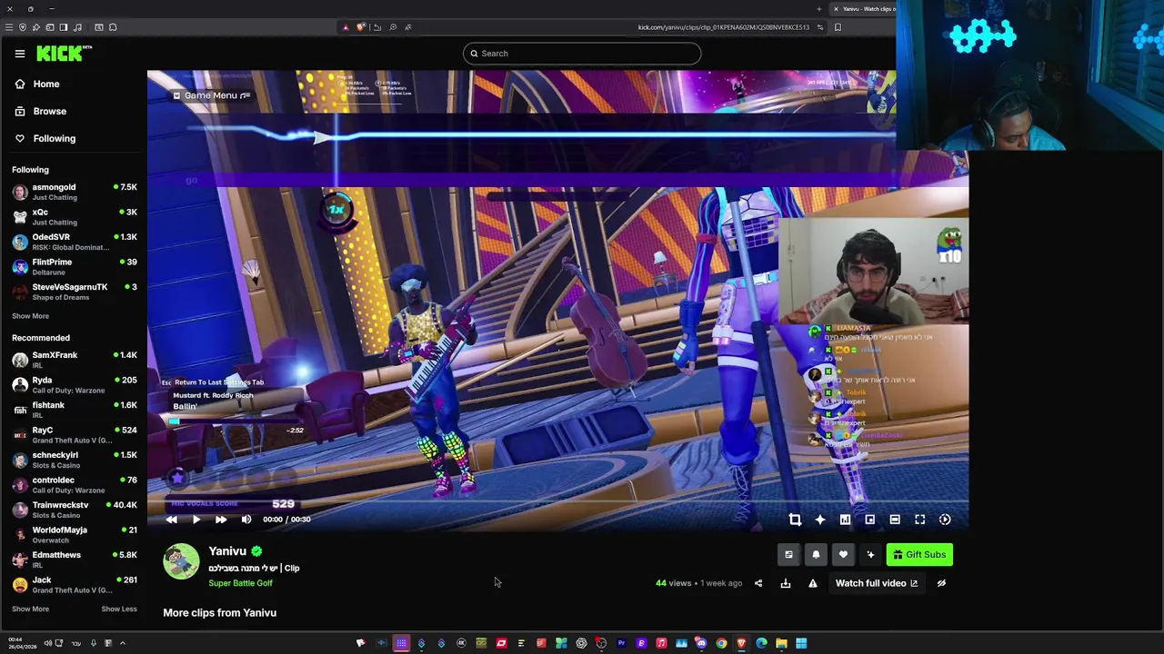Open RayC recommended channel
1164x654 pixels.
tap(74, 435)
